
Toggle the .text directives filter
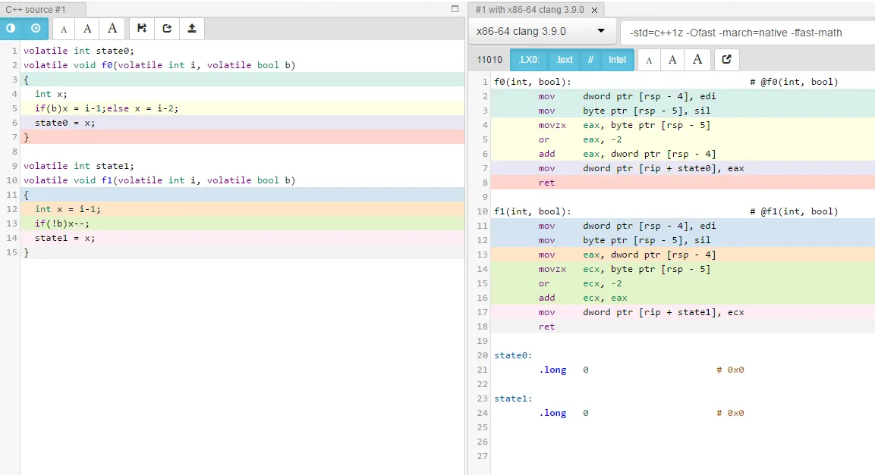click(x=564, y=60)
